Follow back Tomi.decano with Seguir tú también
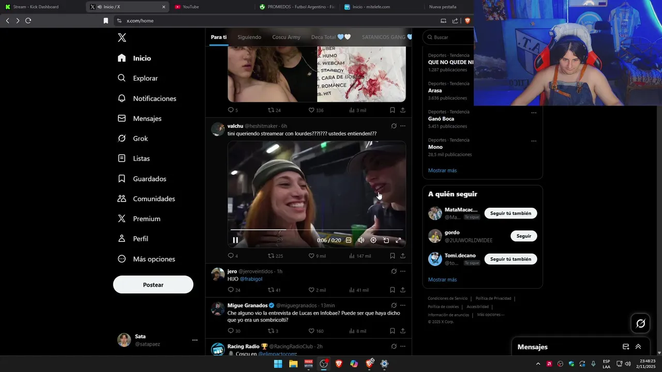Image resolution: width=662 pixels, height=372 pixels. (510, 259)
